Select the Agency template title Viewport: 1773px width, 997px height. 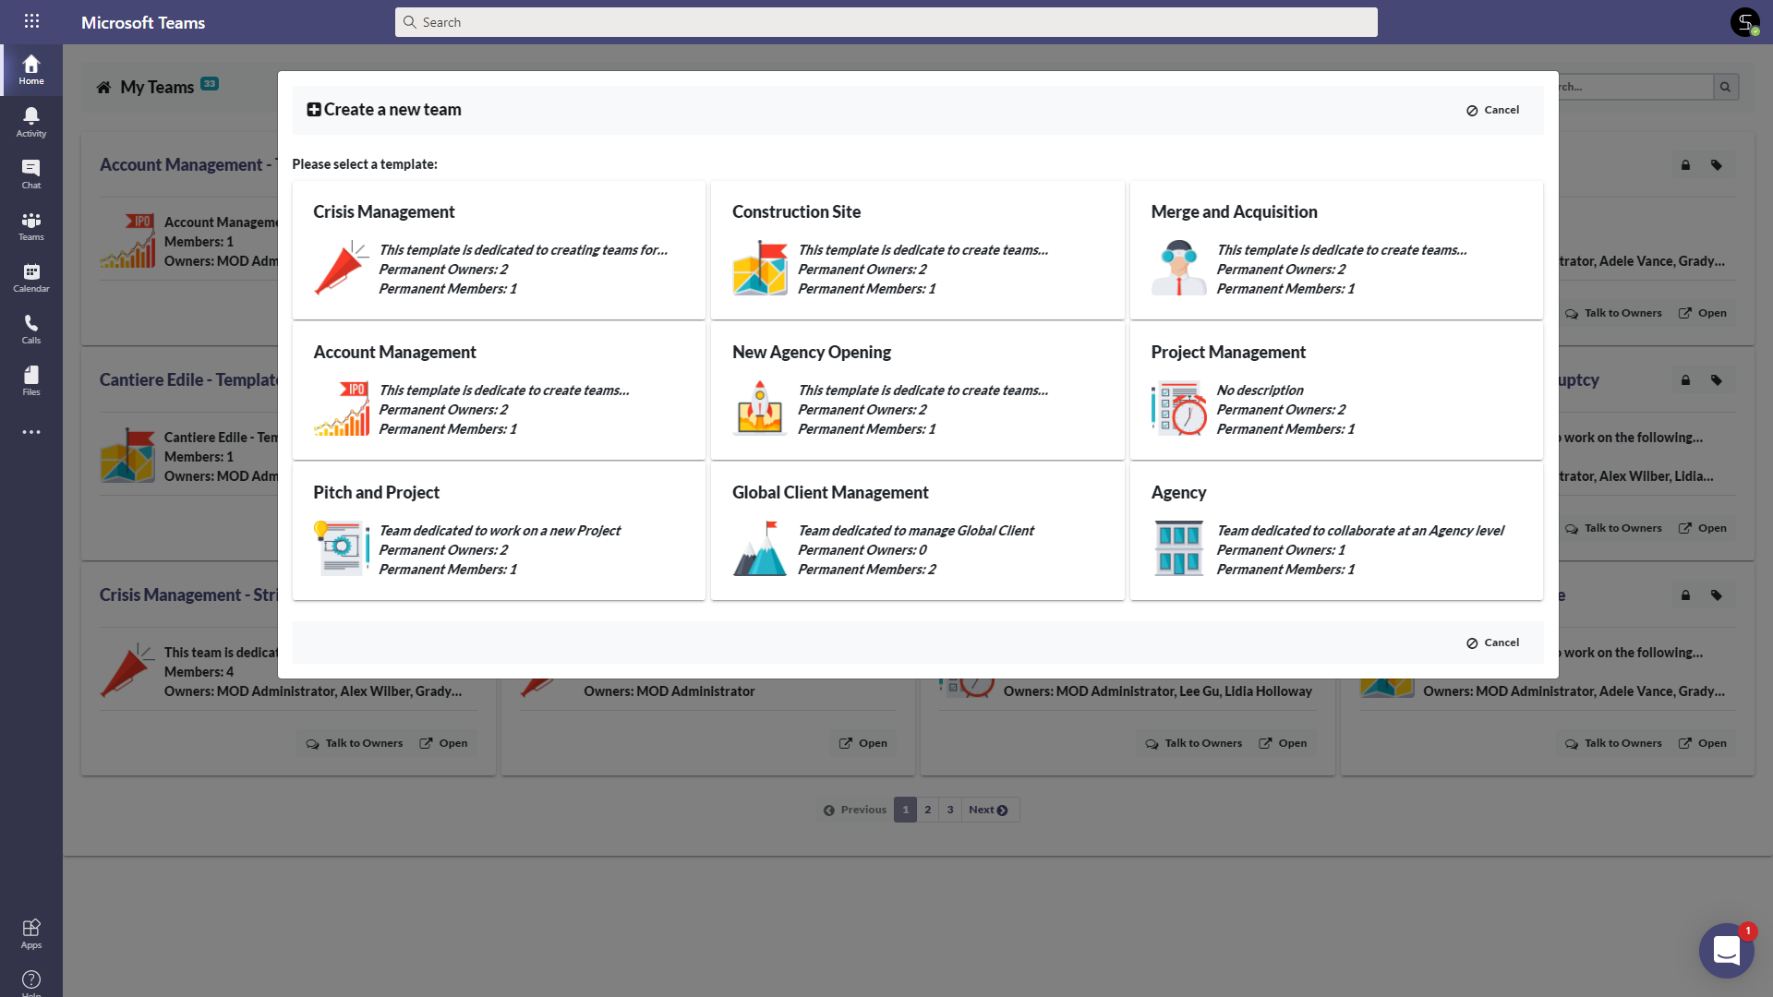point(1178,492)
